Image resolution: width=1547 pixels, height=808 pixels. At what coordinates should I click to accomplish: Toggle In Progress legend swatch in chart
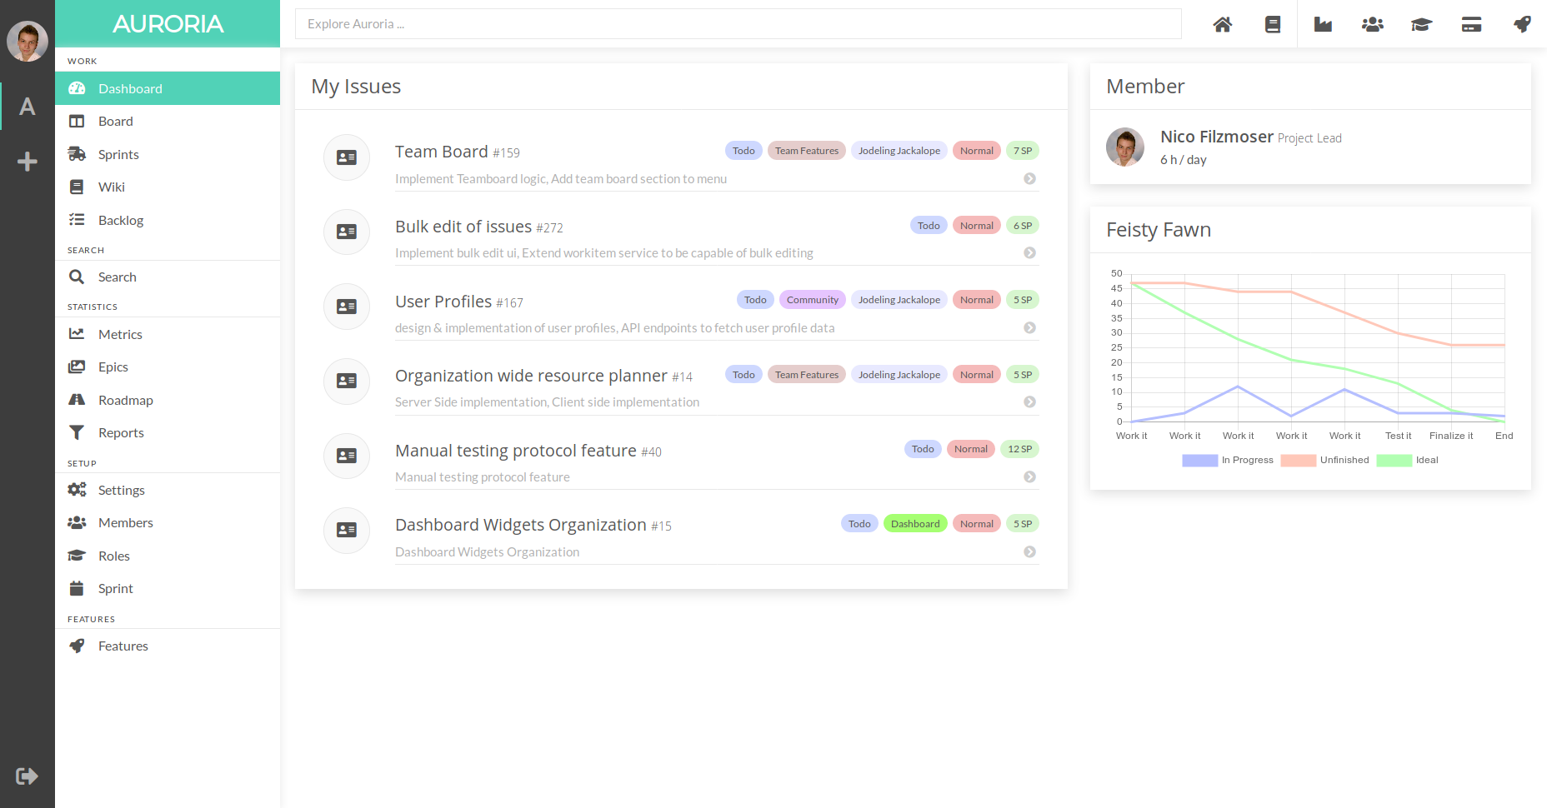(1199, 460)
